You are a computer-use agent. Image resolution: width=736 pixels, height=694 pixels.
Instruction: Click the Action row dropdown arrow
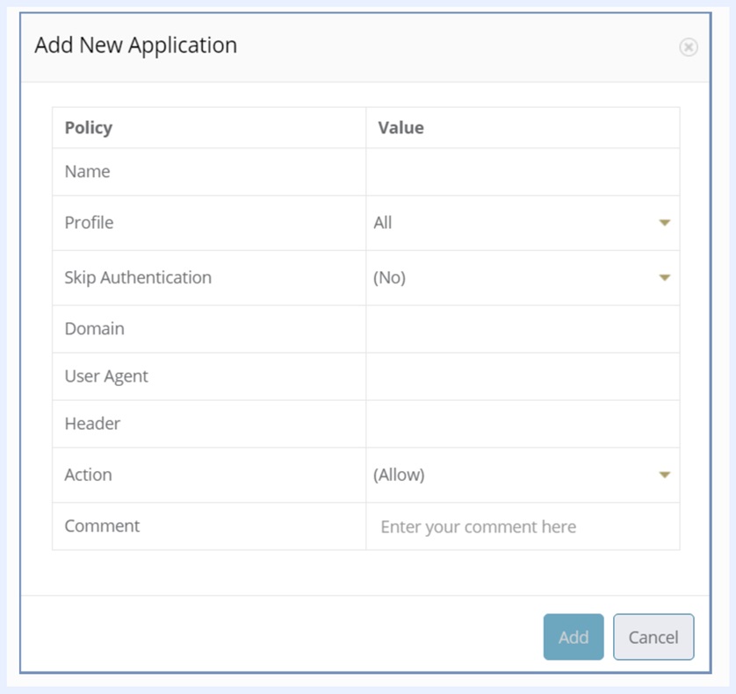pyautogui.click(x=664, y=475)
